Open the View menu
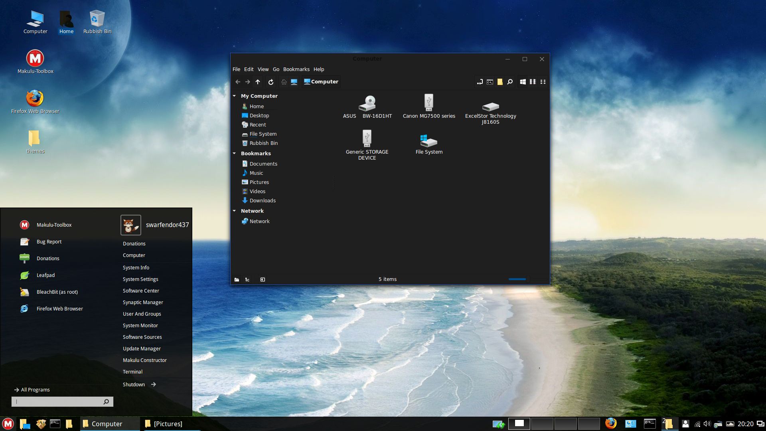The height and width of the screenshot is (431, 766). click(x=263, y=69)
